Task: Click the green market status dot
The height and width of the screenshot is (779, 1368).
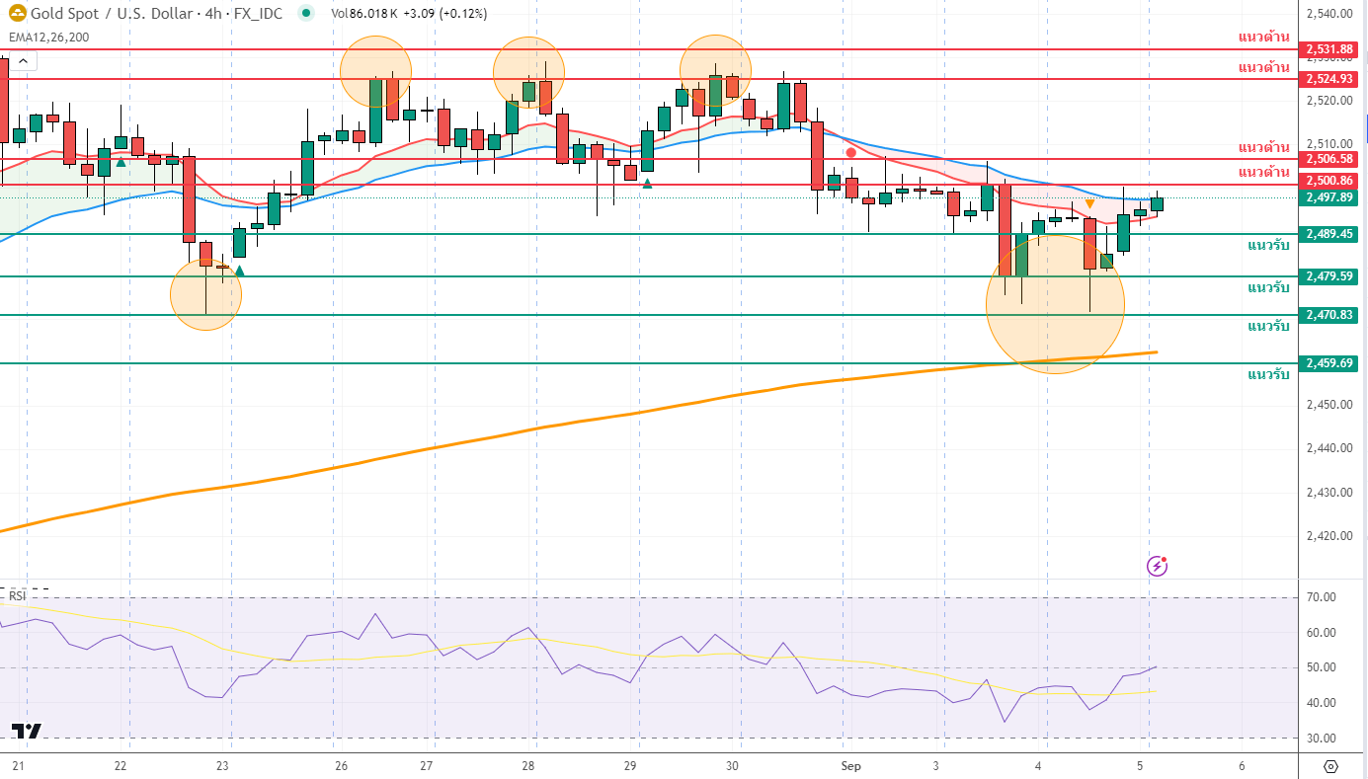Action: point(307,14)
